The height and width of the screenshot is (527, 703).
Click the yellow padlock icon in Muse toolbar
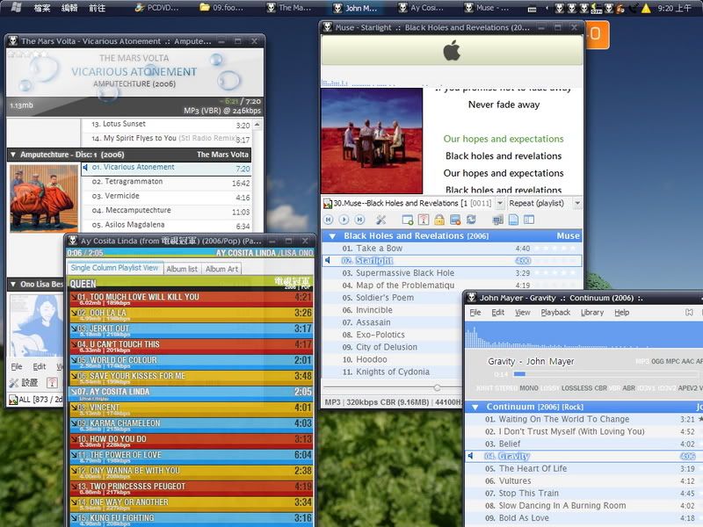click(x=439, y=220)
